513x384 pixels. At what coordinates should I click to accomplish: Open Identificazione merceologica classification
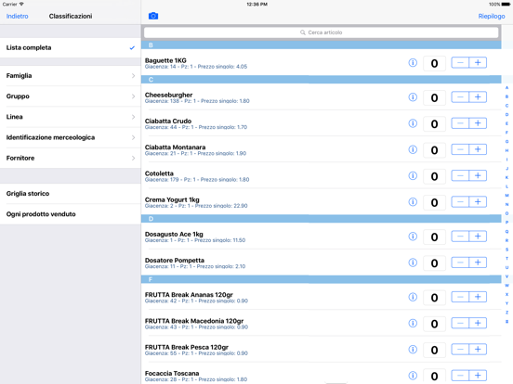click(x=71, y=137)
